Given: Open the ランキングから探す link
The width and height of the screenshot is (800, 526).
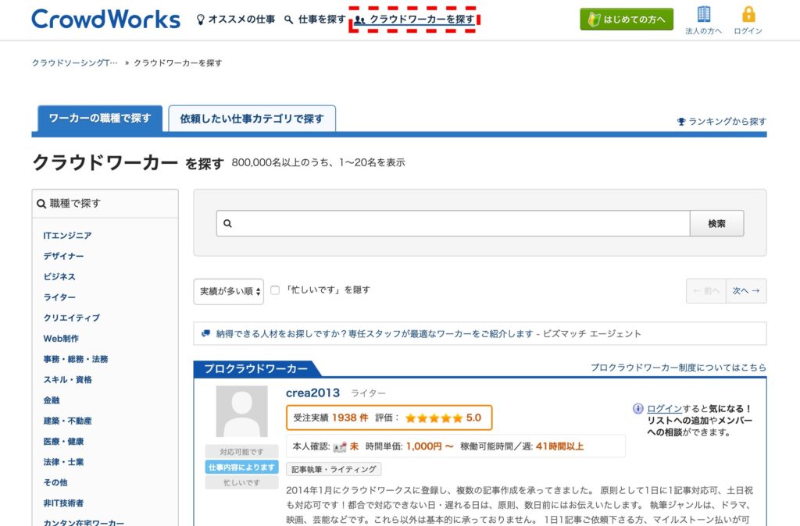Looking at the screenshot, I should [727, 121].
